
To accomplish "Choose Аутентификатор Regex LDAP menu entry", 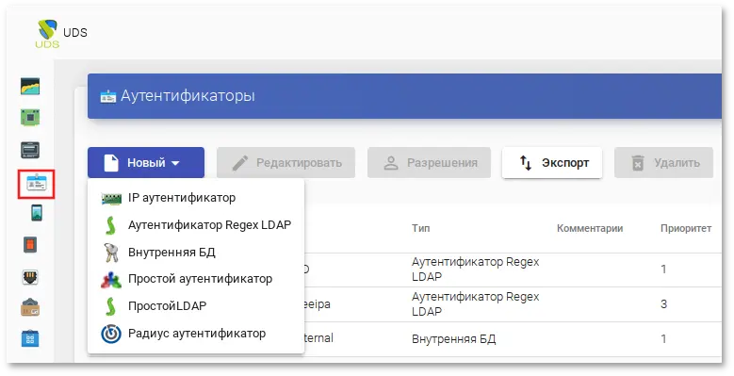I will (x=196, y=225).
